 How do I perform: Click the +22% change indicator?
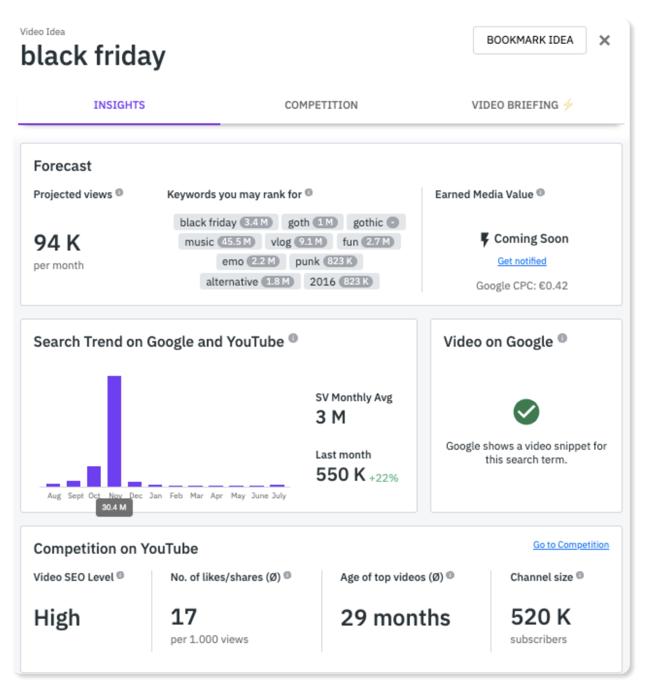(x=384, y=478)
